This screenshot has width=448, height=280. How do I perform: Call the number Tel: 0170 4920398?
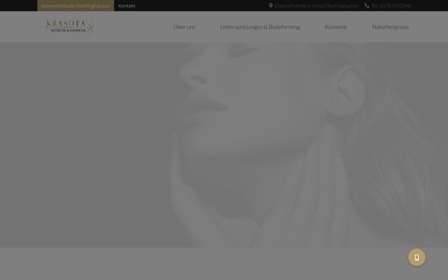(x=391, y=6)
